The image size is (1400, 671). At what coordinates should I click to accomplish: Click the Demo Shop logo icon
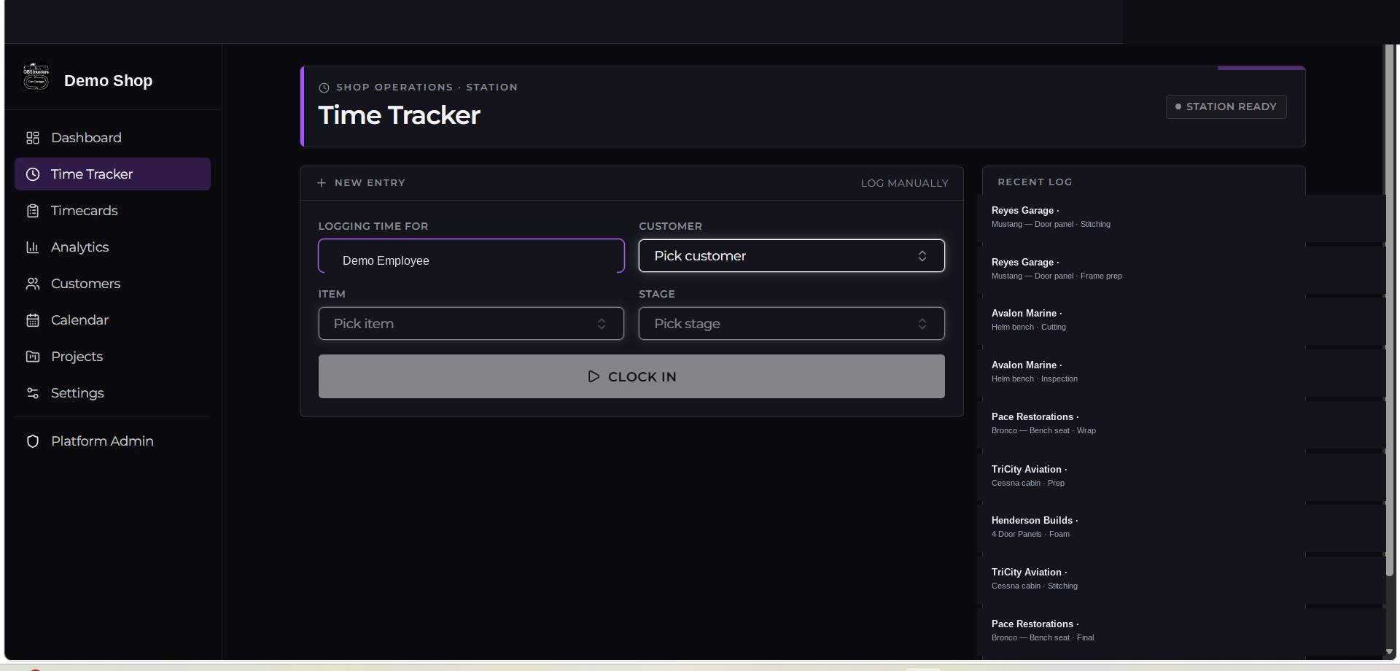point(36,77)
